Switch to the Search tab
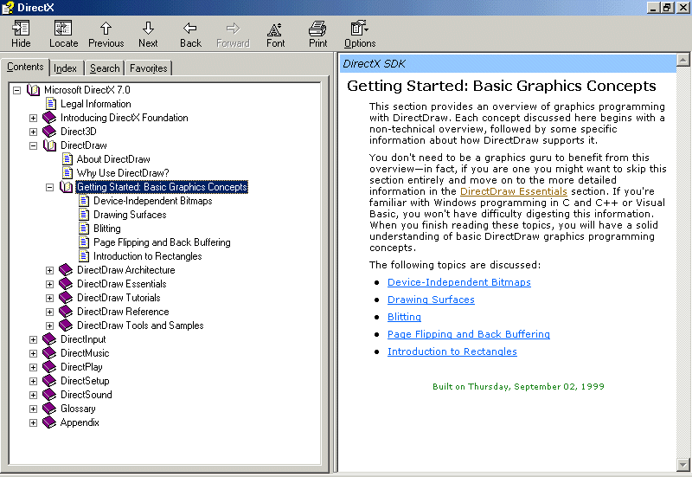692x477 pixels. click(x=105, y=68)
